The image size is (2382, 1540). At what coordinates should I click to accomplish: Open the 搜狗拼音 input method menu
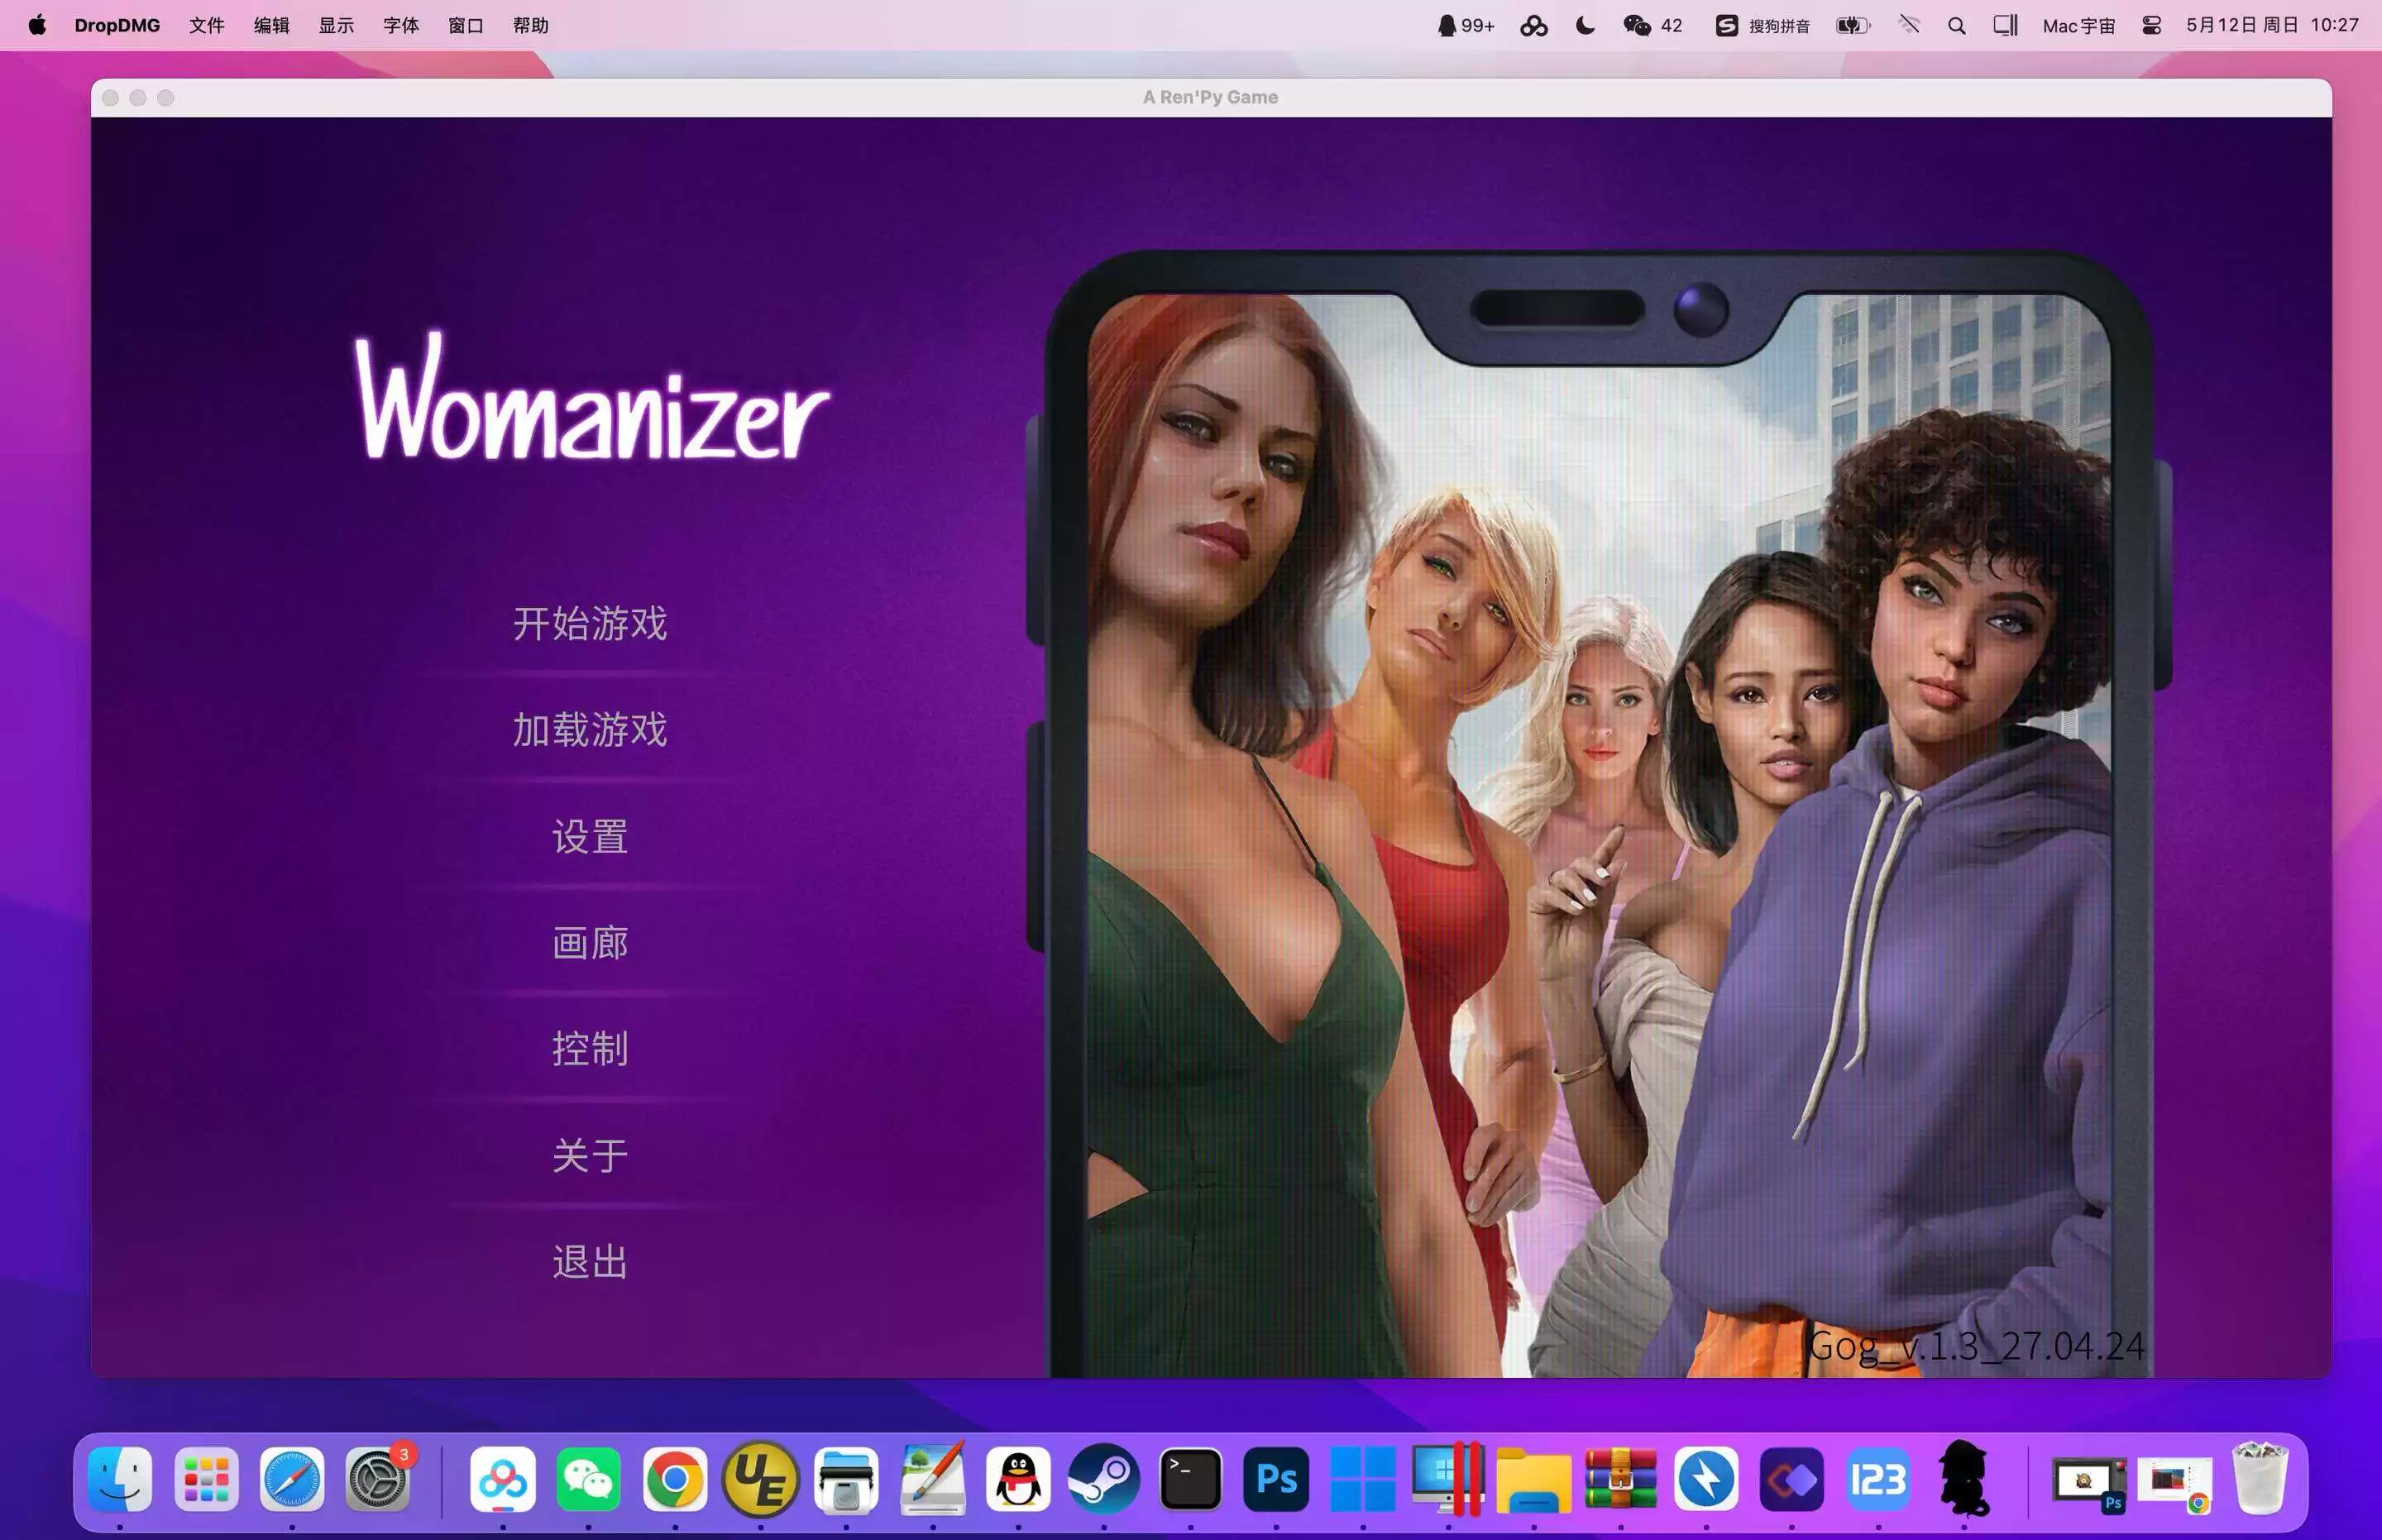tap(1762, 25)
